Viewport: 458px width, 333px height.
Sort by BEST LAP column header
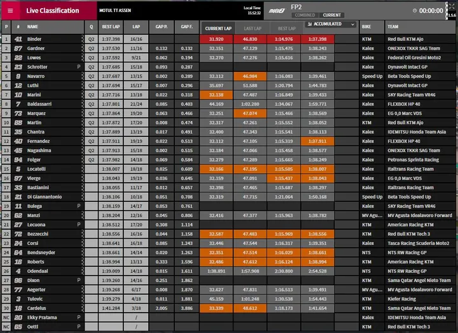(x=111, y=27)
